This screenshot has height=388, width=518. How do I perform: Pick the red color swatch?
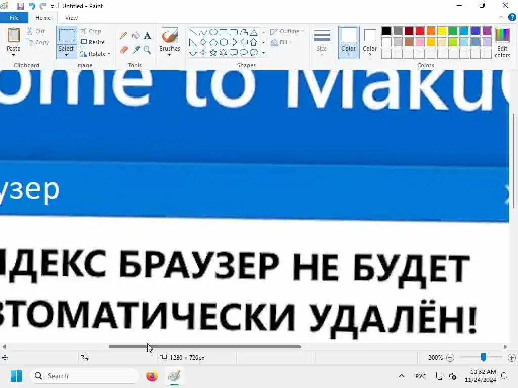[x=419, y=31]
